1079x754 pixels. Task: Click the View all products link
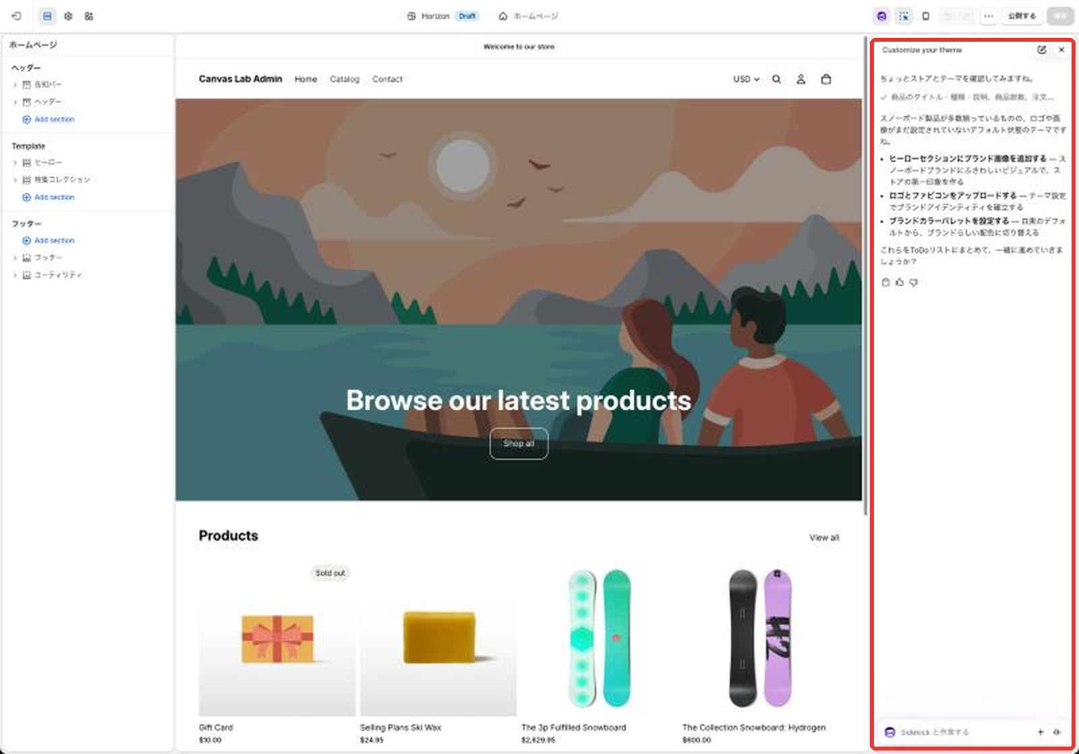(x=824, y=538)
